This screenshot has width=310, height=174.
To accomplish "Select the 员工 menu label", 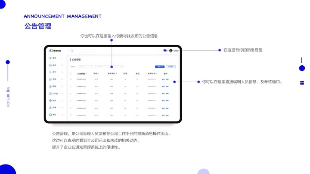I will click(54, 72).
